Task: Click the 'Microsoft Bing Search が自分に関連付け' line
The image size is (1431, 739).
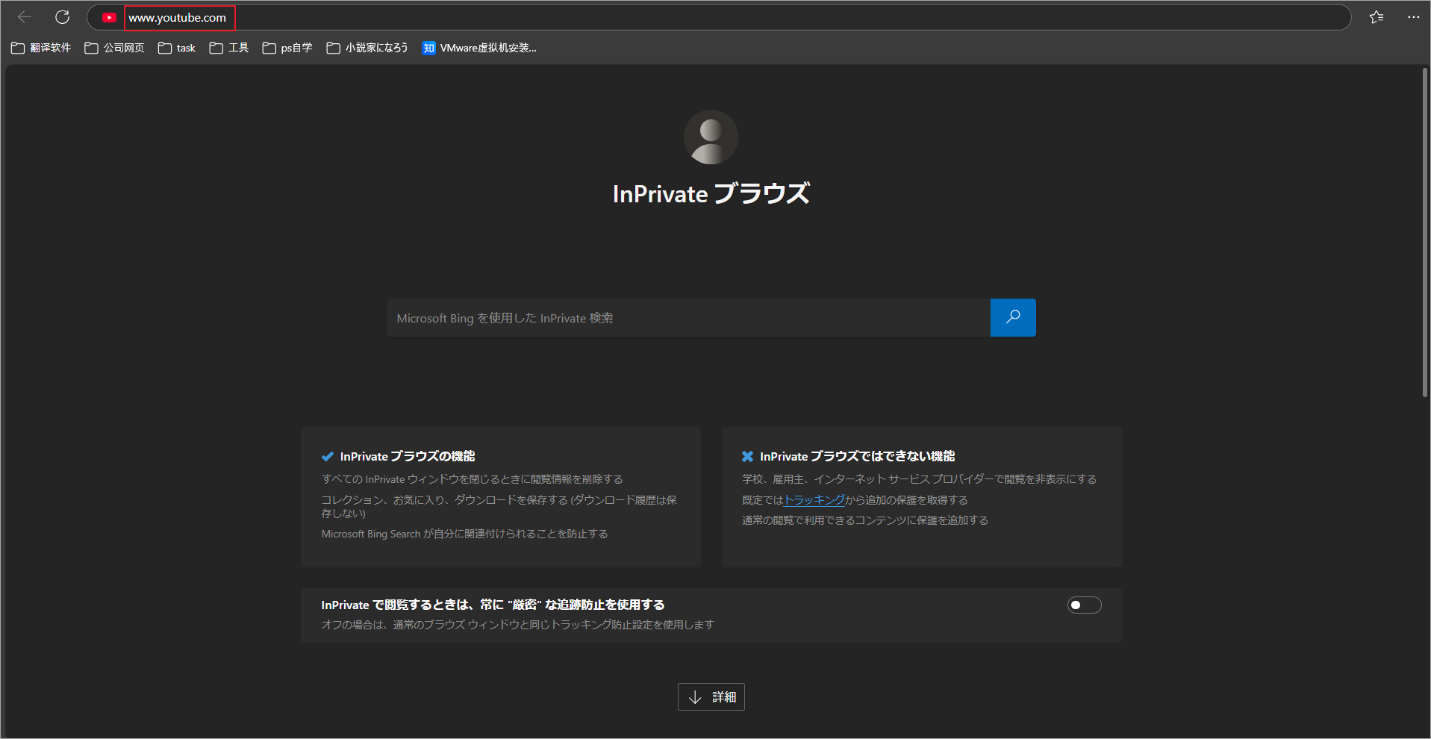Action: click(x=464, y=534)
